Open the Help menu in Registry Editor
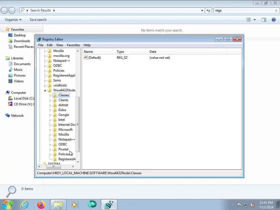The width and height of the screenshot is (280, 210). 87,45
